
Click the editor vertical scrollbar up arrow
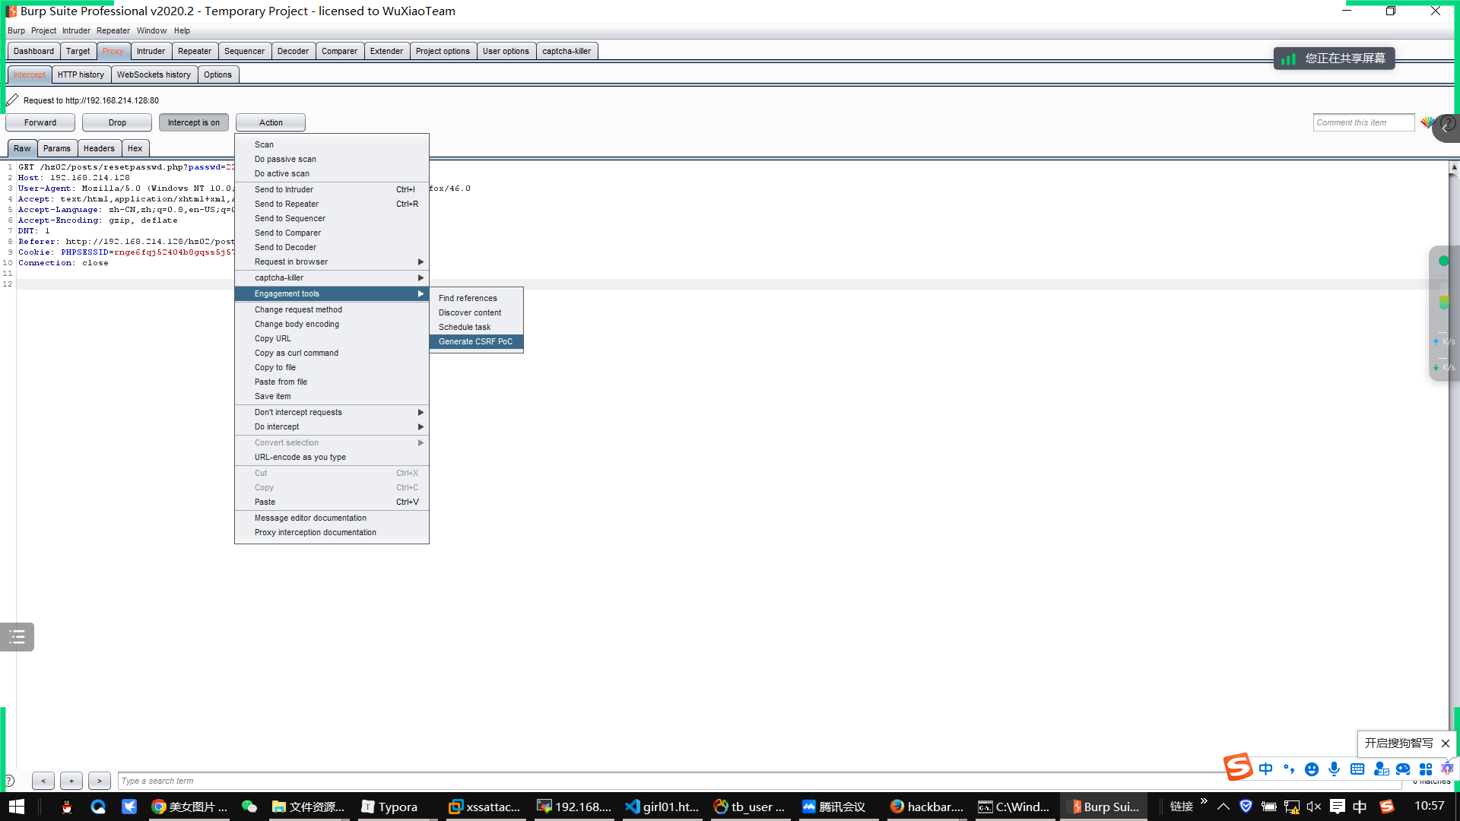(1454, 166)
